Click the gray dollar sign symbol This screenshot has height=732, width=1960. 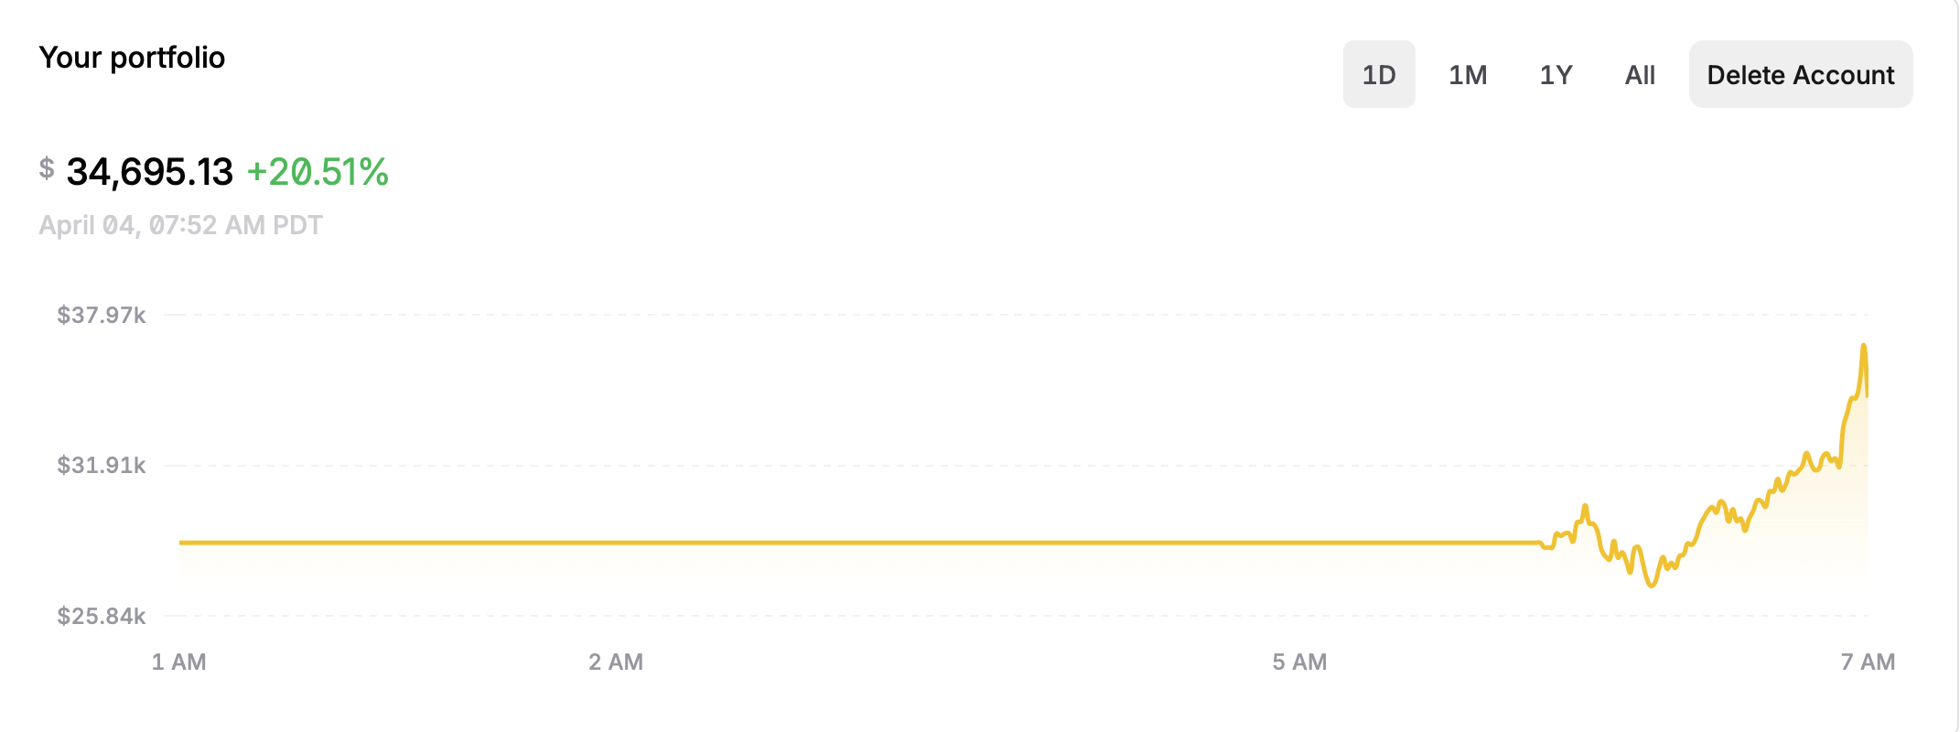pos(47,168)
